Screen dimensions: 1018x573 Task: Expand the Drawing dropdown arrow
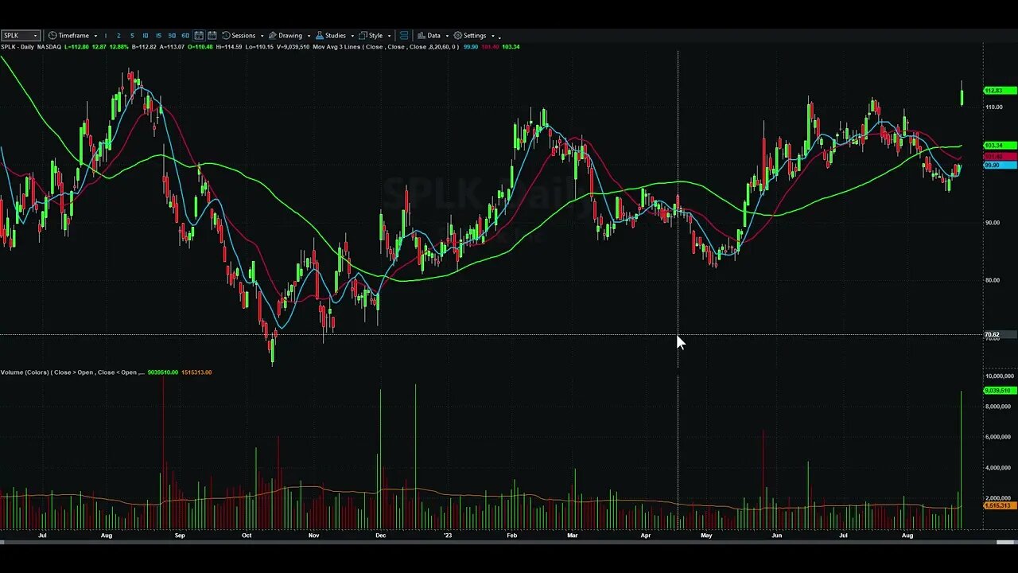(309, 36)
